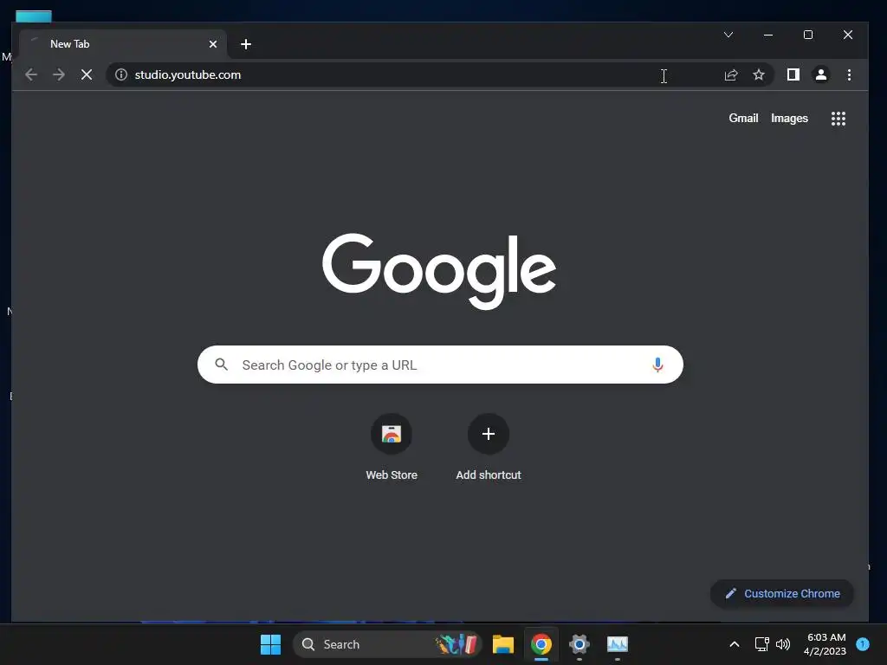Image resolution: width=887 pixels, height=665 pixels.
Task: Open the gear app on the taskbar
Action: point(579,644)
